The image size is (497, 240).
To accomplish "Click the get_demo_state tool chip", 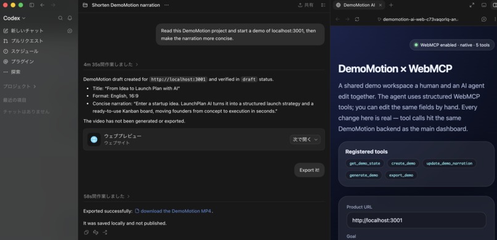I will [365, 164].
